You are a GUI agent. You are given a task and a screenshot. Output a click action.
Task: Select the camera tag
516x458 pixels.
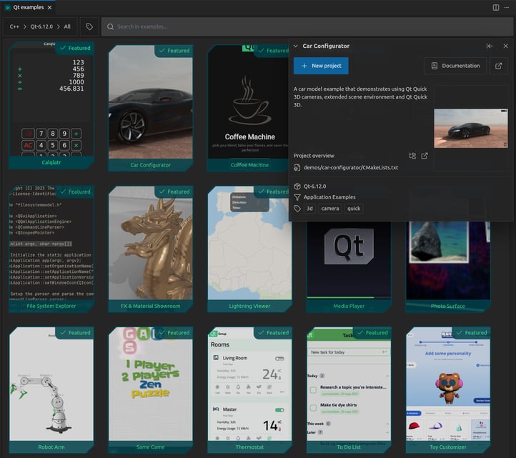coord(329,208)
